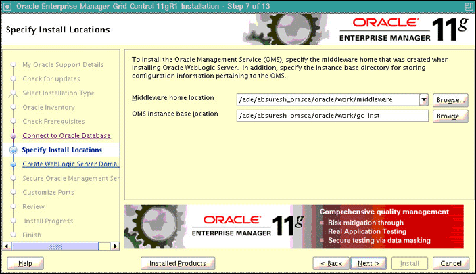The image size is (476, 274).
Task: Focus the Middleware home location path field
Action: pos(328,99)
